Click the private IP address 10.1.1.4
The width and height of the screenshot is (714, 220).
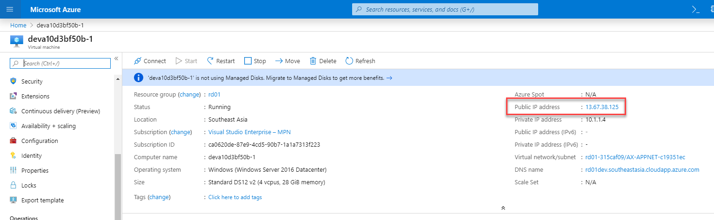pyautogui.click(x=595, y=119)
